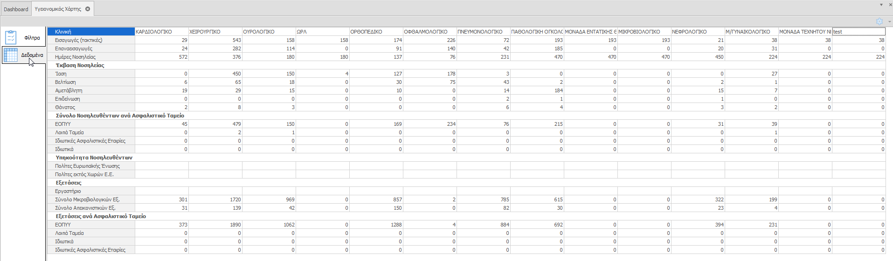Select the ΧΕΙΡΟΥΡΓΙΚΟ column header
893x261 pixels.
coord(215,32)
